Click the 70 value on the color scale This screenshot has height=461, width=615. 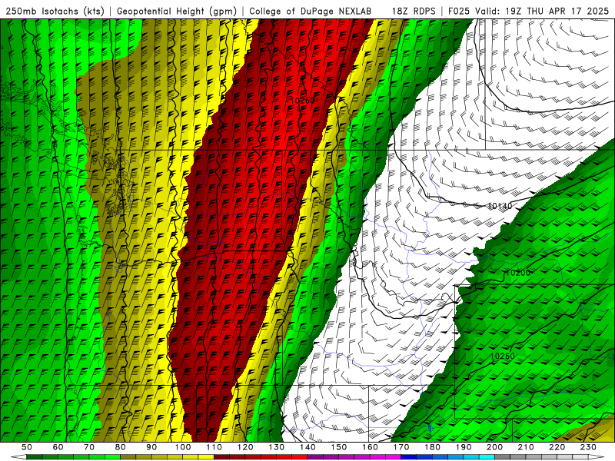coord(89,447)
